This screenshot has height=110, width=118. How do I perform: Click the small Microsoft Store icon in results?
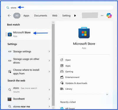click(x=10, y=34)
